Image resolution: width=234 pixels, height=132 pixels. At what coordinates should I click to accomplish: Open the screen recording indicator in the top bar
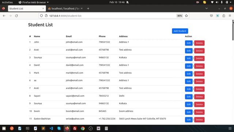click(x=197, y=2)
